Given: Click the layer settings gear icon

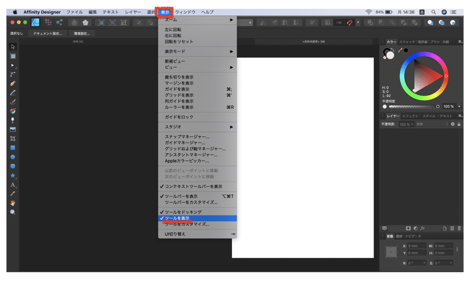Looking at the screenshot, I should 452,124.
